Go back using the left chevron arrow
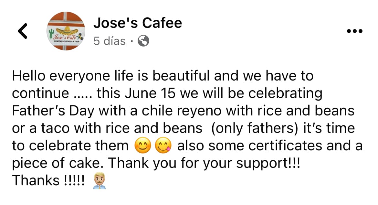The width and height of the screenshot is (378, 205). click(23, 31)
